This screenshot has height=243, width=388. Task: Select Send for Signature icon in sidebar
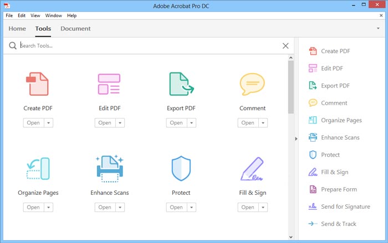313,206
